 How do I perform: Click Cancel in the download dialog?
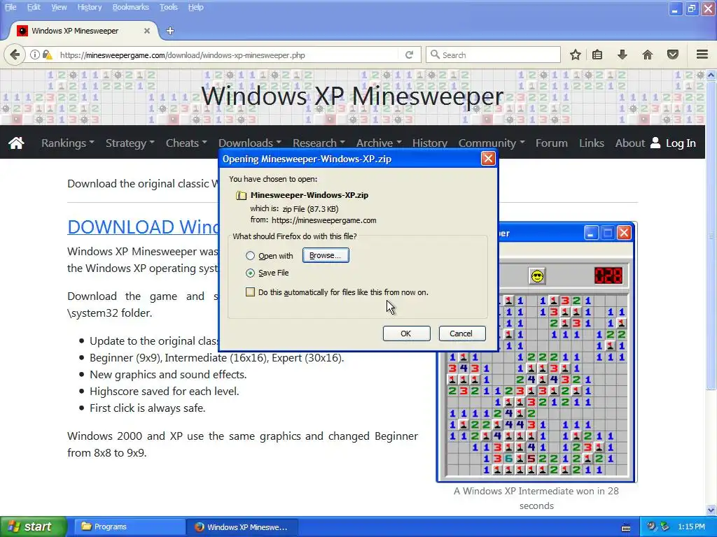point(461,334)
